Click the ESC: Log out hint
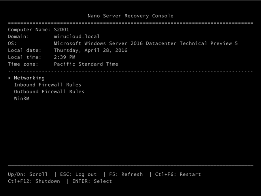 coord(78,174)
